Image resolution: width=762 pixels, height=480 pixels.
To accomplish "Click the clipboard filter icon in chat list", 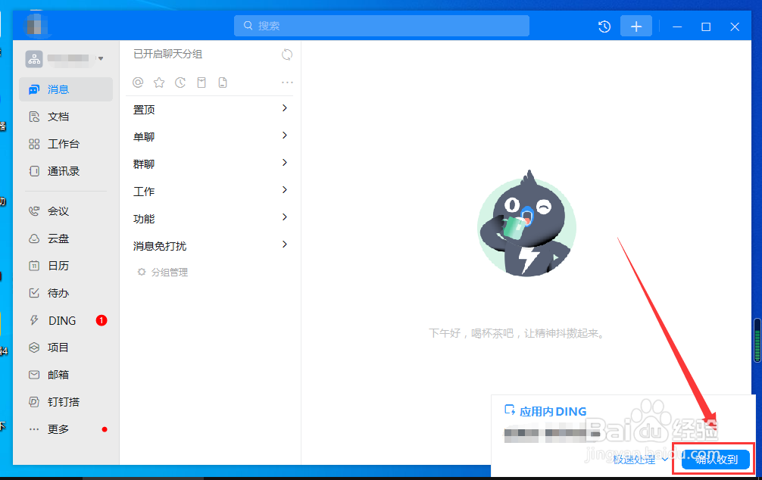I will tap(201, 83).
